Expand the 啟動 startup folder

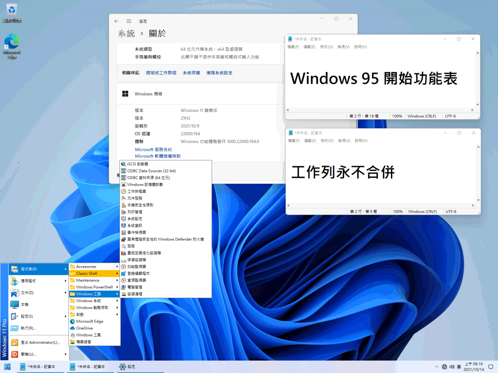click(95, 315)
